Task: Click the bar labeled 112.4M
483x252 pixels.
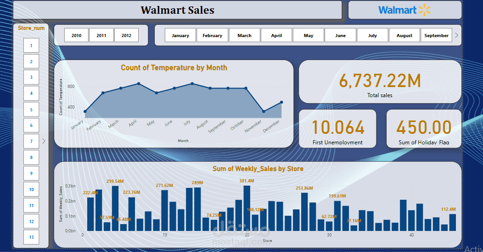Action: point(453,223)
